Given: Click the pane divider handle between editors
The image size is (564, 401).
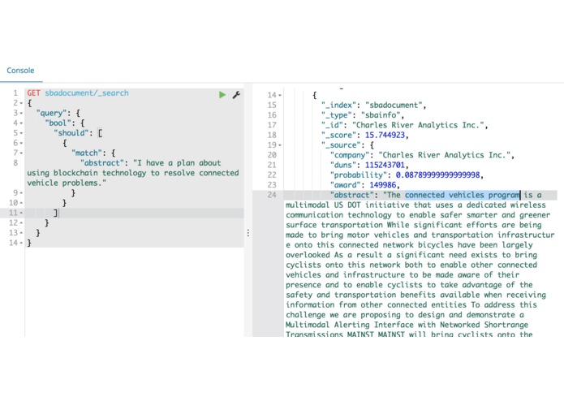Looking at the screenshot, I should pos(248,233).
